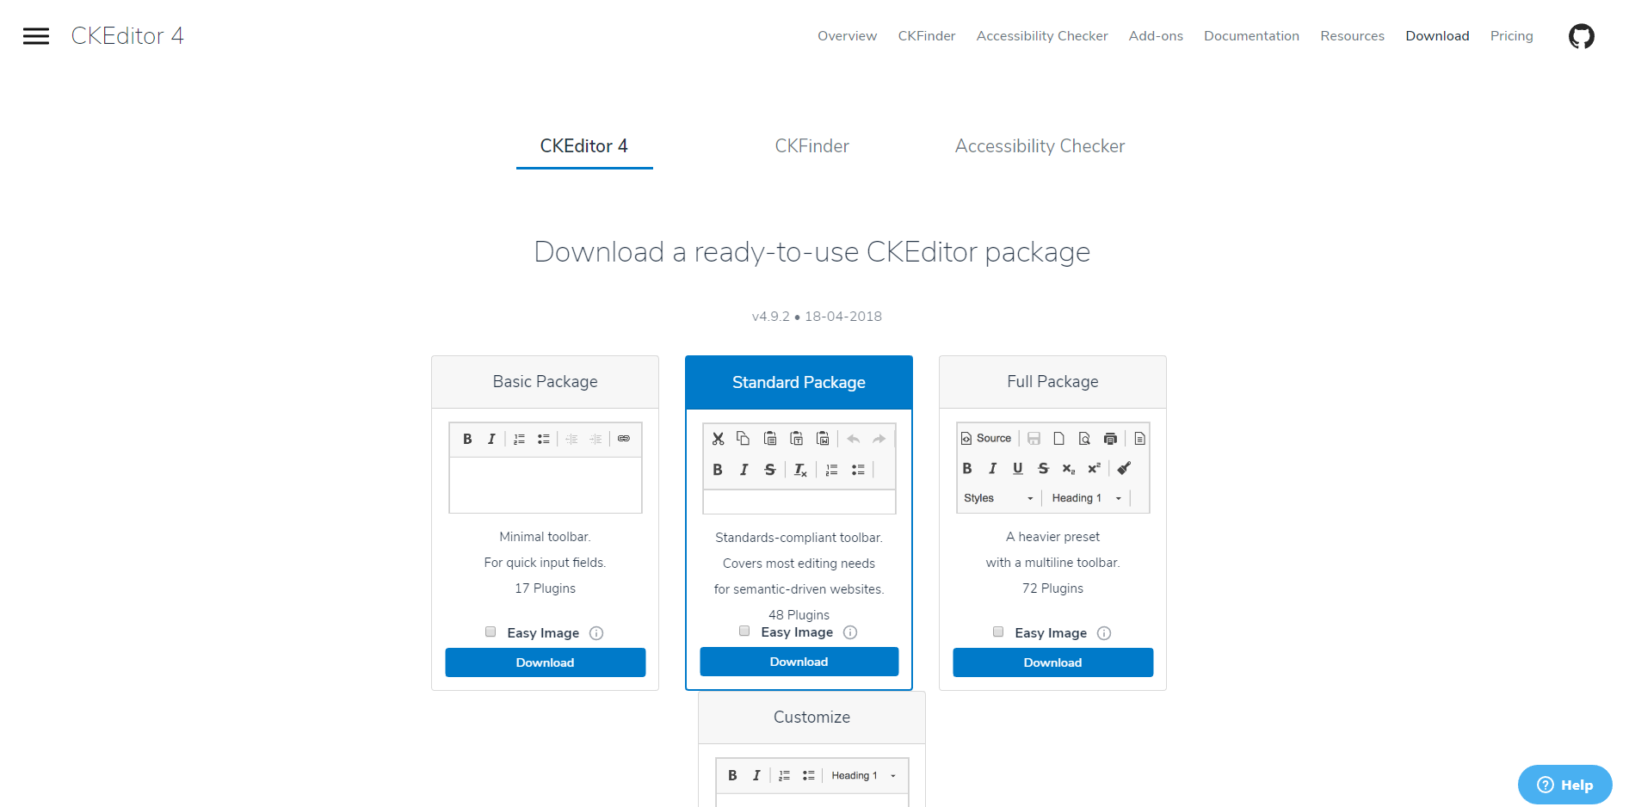The image size is (1629, 807).
Task: Click Strikethrough icon in Standard Package preview
Action: pos(770,470)
